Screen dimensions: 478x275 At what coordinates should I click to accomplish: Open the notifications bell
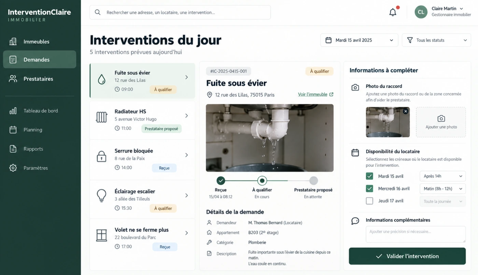pos(393,12)
